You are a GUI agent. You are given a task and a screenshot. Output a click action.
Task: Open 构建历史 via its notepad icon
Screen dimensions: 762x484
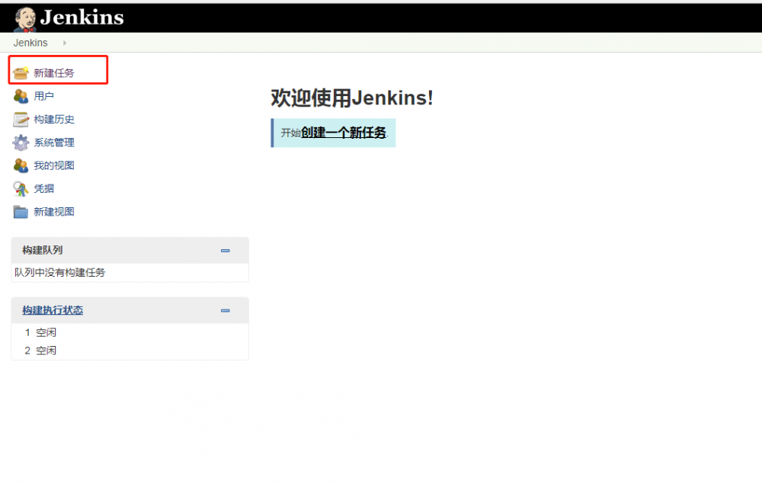(20, 119)
